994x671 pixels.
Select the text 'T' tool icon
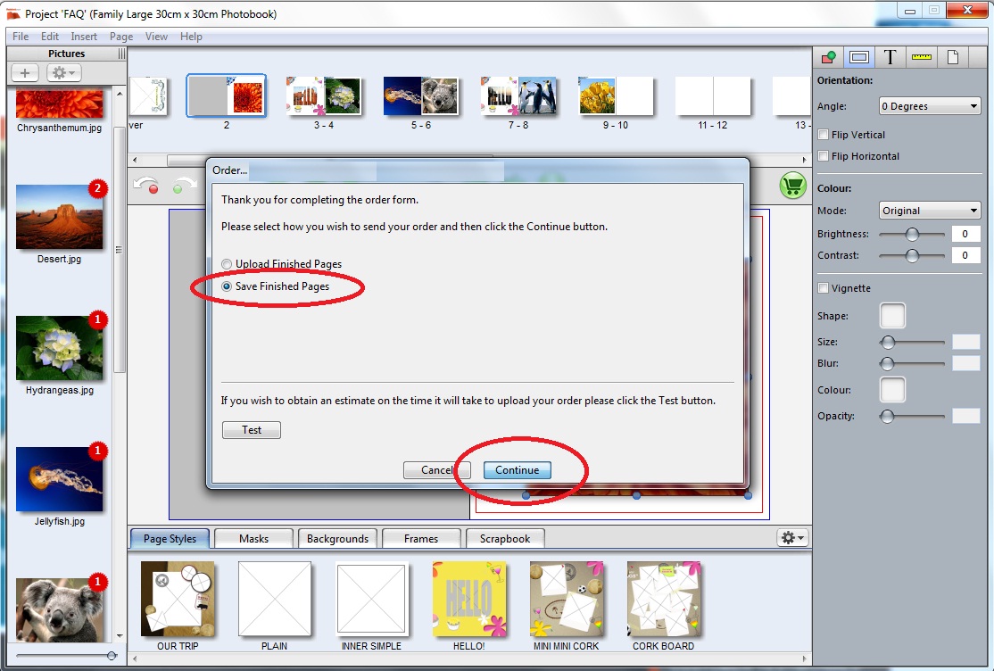pyautogui.click(x=890, y=57)
